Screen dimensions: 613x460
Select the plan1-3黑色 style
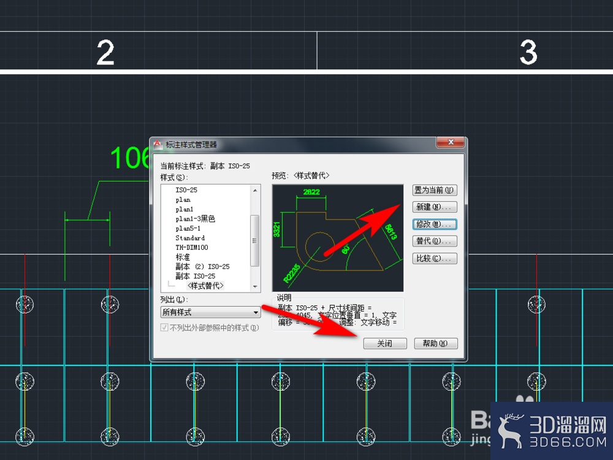(195, 219)
